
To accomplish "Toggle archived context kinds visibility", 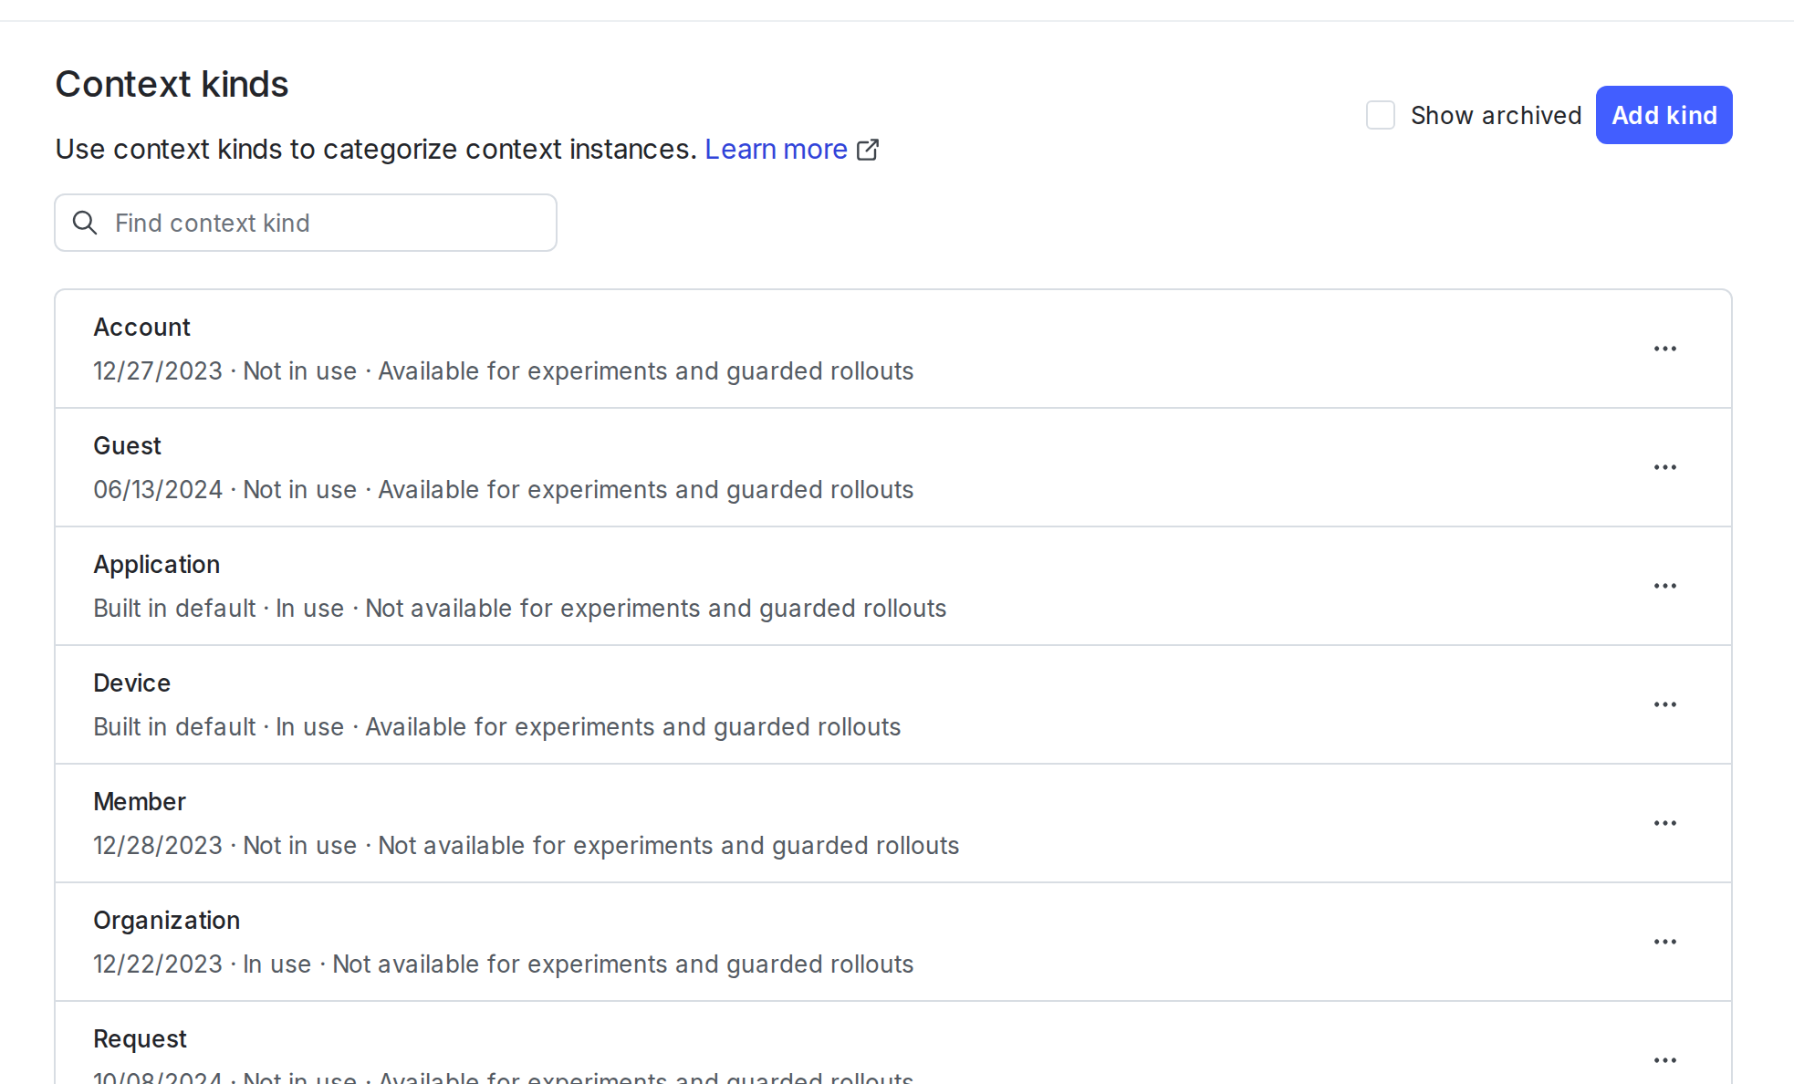I will click(1381, 115).
